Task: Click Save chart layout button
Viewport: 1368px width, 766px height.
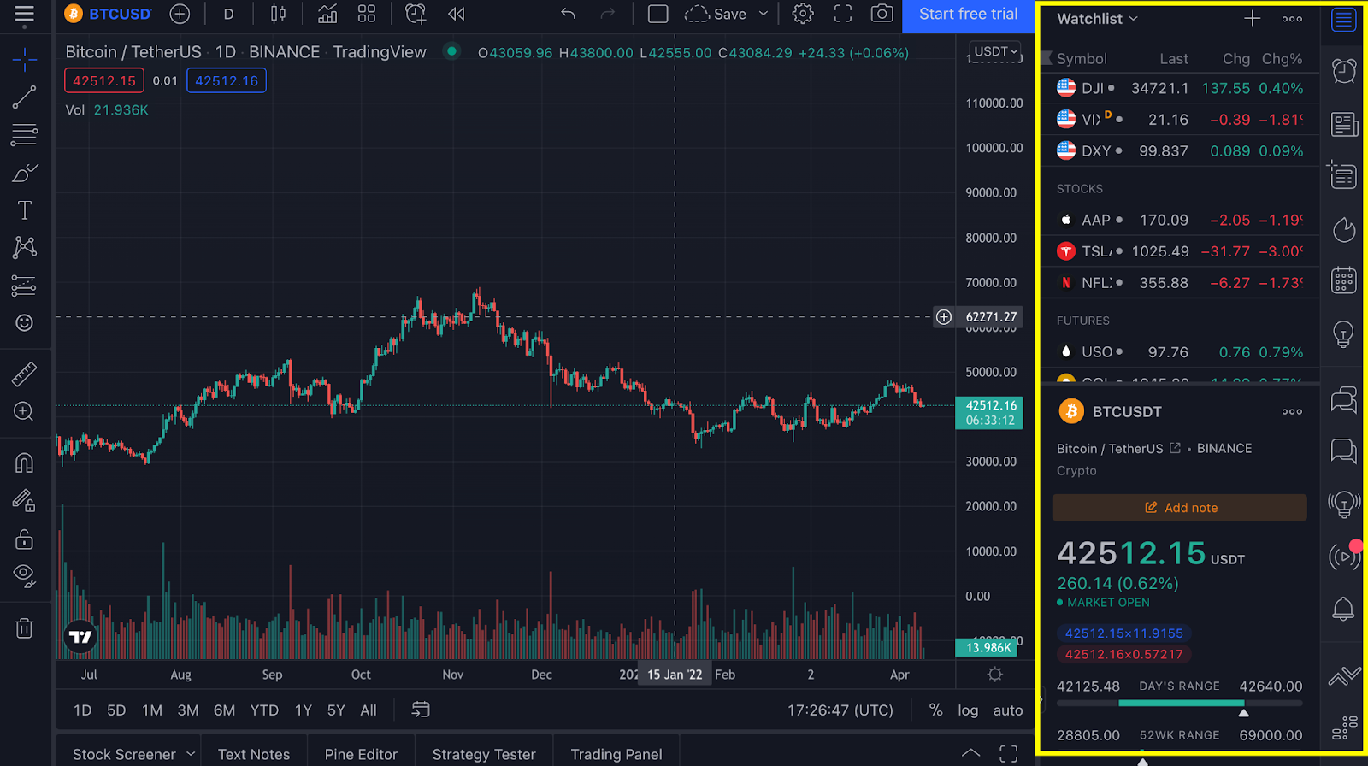Action: [x=716, y=14]
